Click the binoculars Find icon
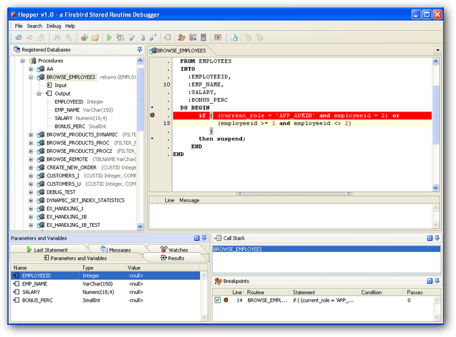456x337 pixels. [57, 37]
